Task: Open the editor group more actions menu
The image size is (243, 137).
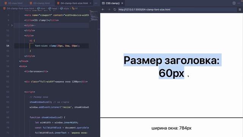Action: coord(96,3)
